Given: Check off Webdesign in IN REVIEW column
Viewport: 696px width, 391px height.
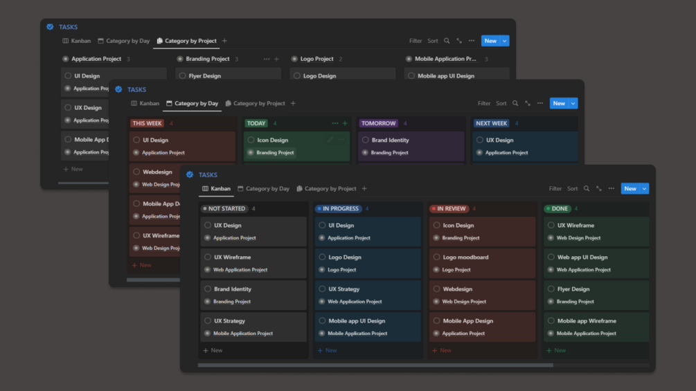Looking at the screenshot, I should click(x=437, y=289).
